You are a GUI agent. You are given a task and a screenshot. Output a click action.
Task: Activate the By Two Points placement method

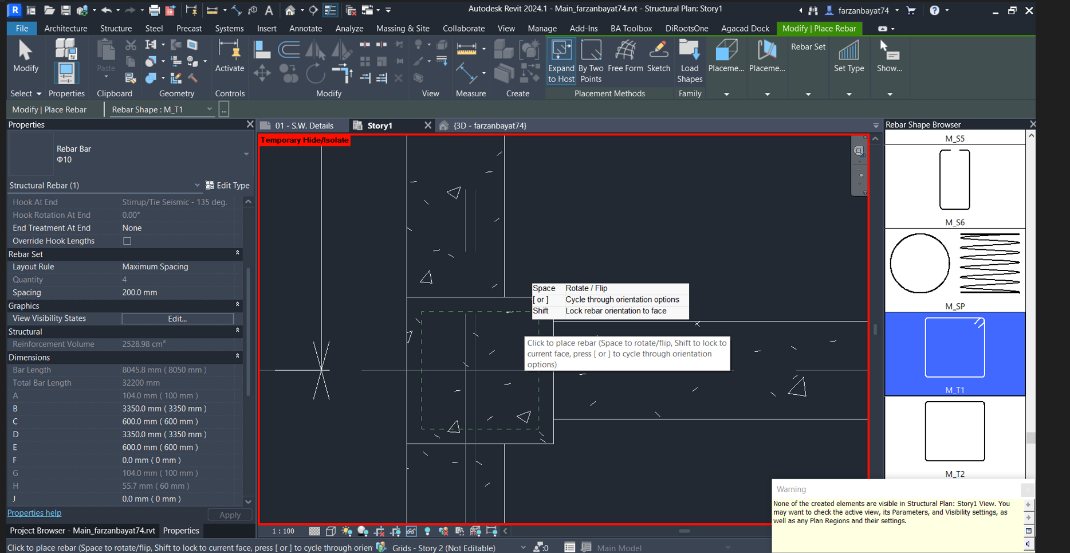click(x=591, y=60)
